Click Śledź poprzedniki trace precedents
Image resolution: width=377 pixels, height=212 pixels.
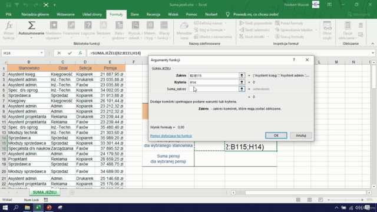click(256, 24)
